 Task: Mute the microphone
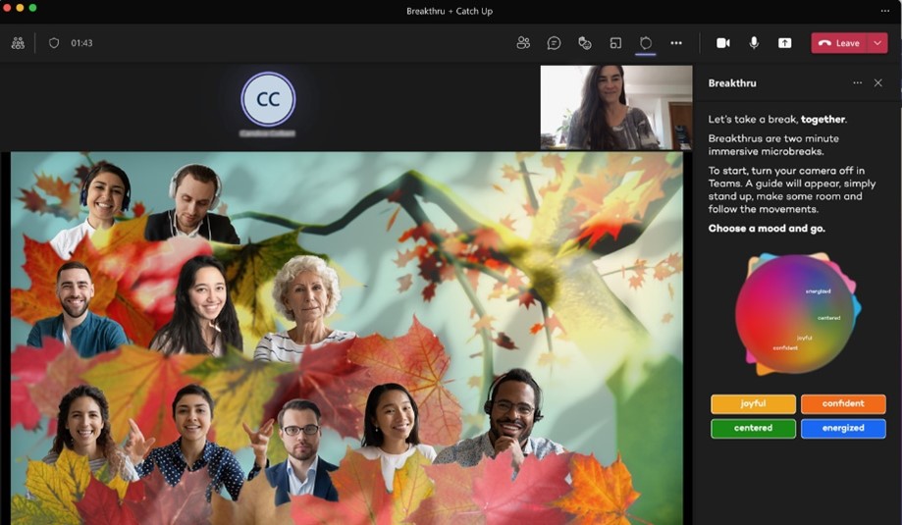754,43
